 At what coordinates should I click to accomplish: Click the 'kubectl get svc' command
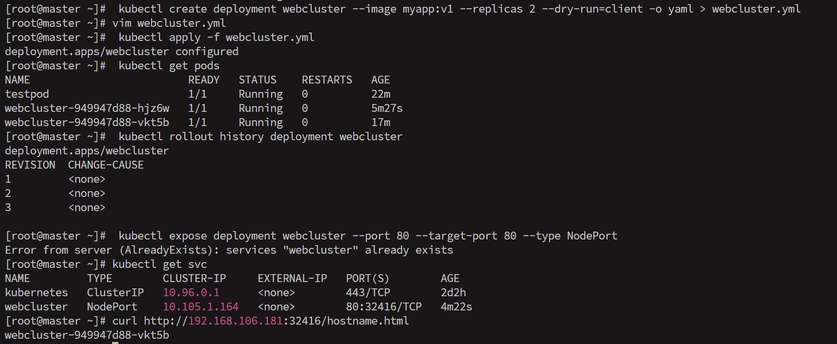[160, 264]
